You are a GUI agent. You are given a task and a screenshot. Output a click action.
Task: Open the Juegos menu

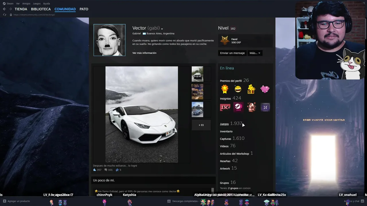37,3
